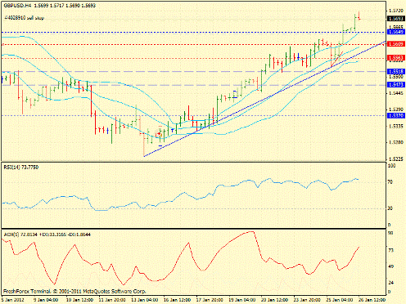The height and width of the screenshot is (304, 406).
Task: Click the 1.5390 price axis label
Action: [396, 110]
